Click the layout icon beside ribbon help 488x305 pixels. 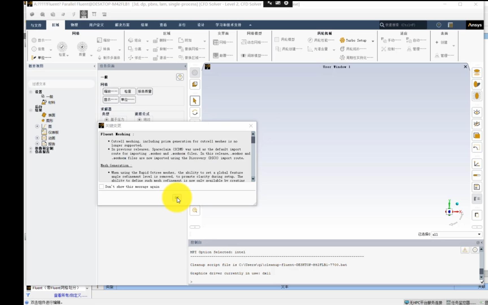(450, 25)
